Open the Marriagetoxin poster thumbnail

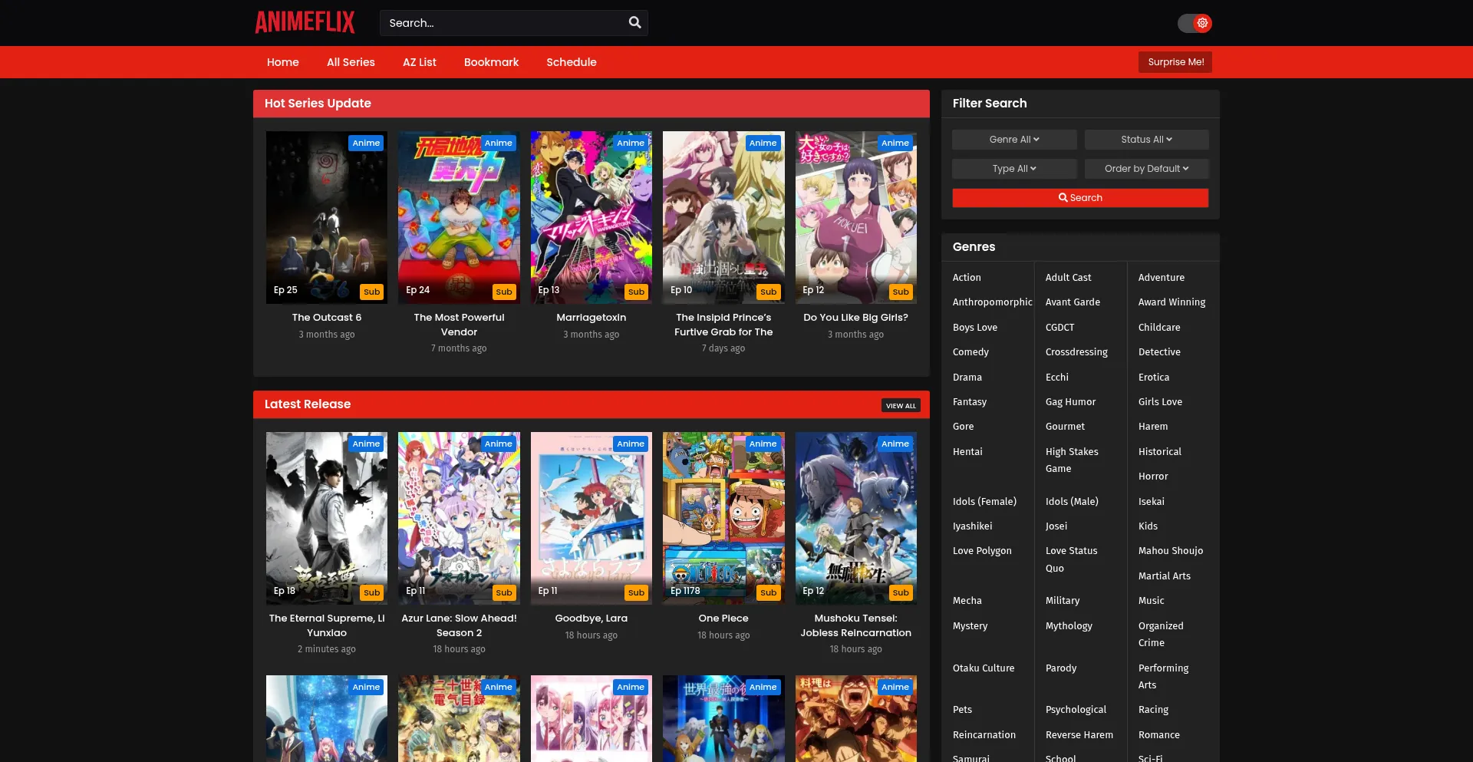(592, 217)
